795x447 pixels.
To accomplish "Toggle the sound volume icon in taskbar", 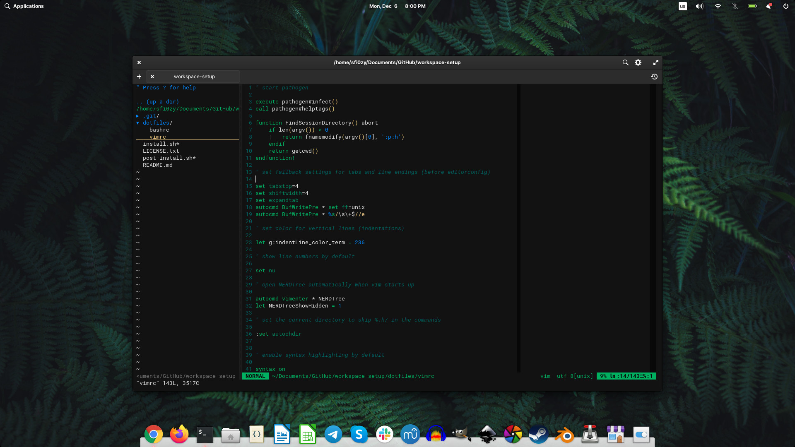I will click(x=699, y=6).
